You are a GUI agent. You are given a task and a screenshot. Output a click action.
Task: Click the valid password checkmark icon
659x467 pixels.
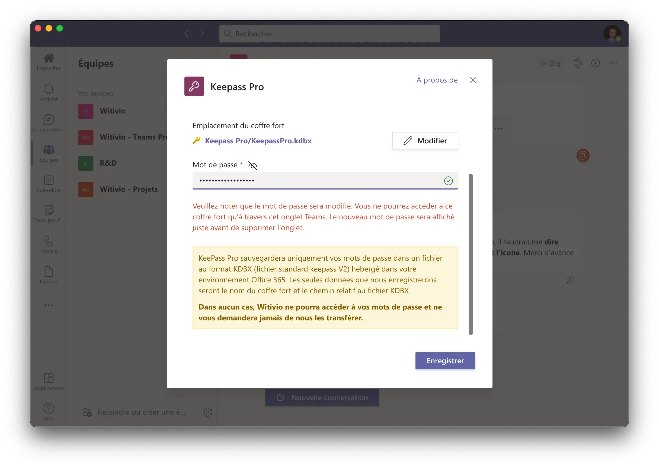[448, 181]
